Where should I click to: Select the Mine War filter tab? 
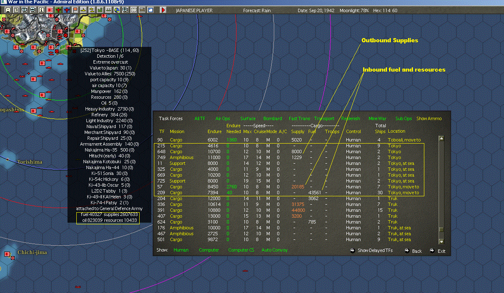pos(377,119)
